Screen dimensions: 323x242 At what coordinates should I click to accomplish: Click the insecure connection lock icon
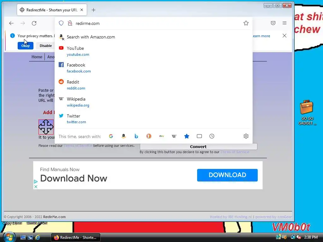(x=70, y=23)
